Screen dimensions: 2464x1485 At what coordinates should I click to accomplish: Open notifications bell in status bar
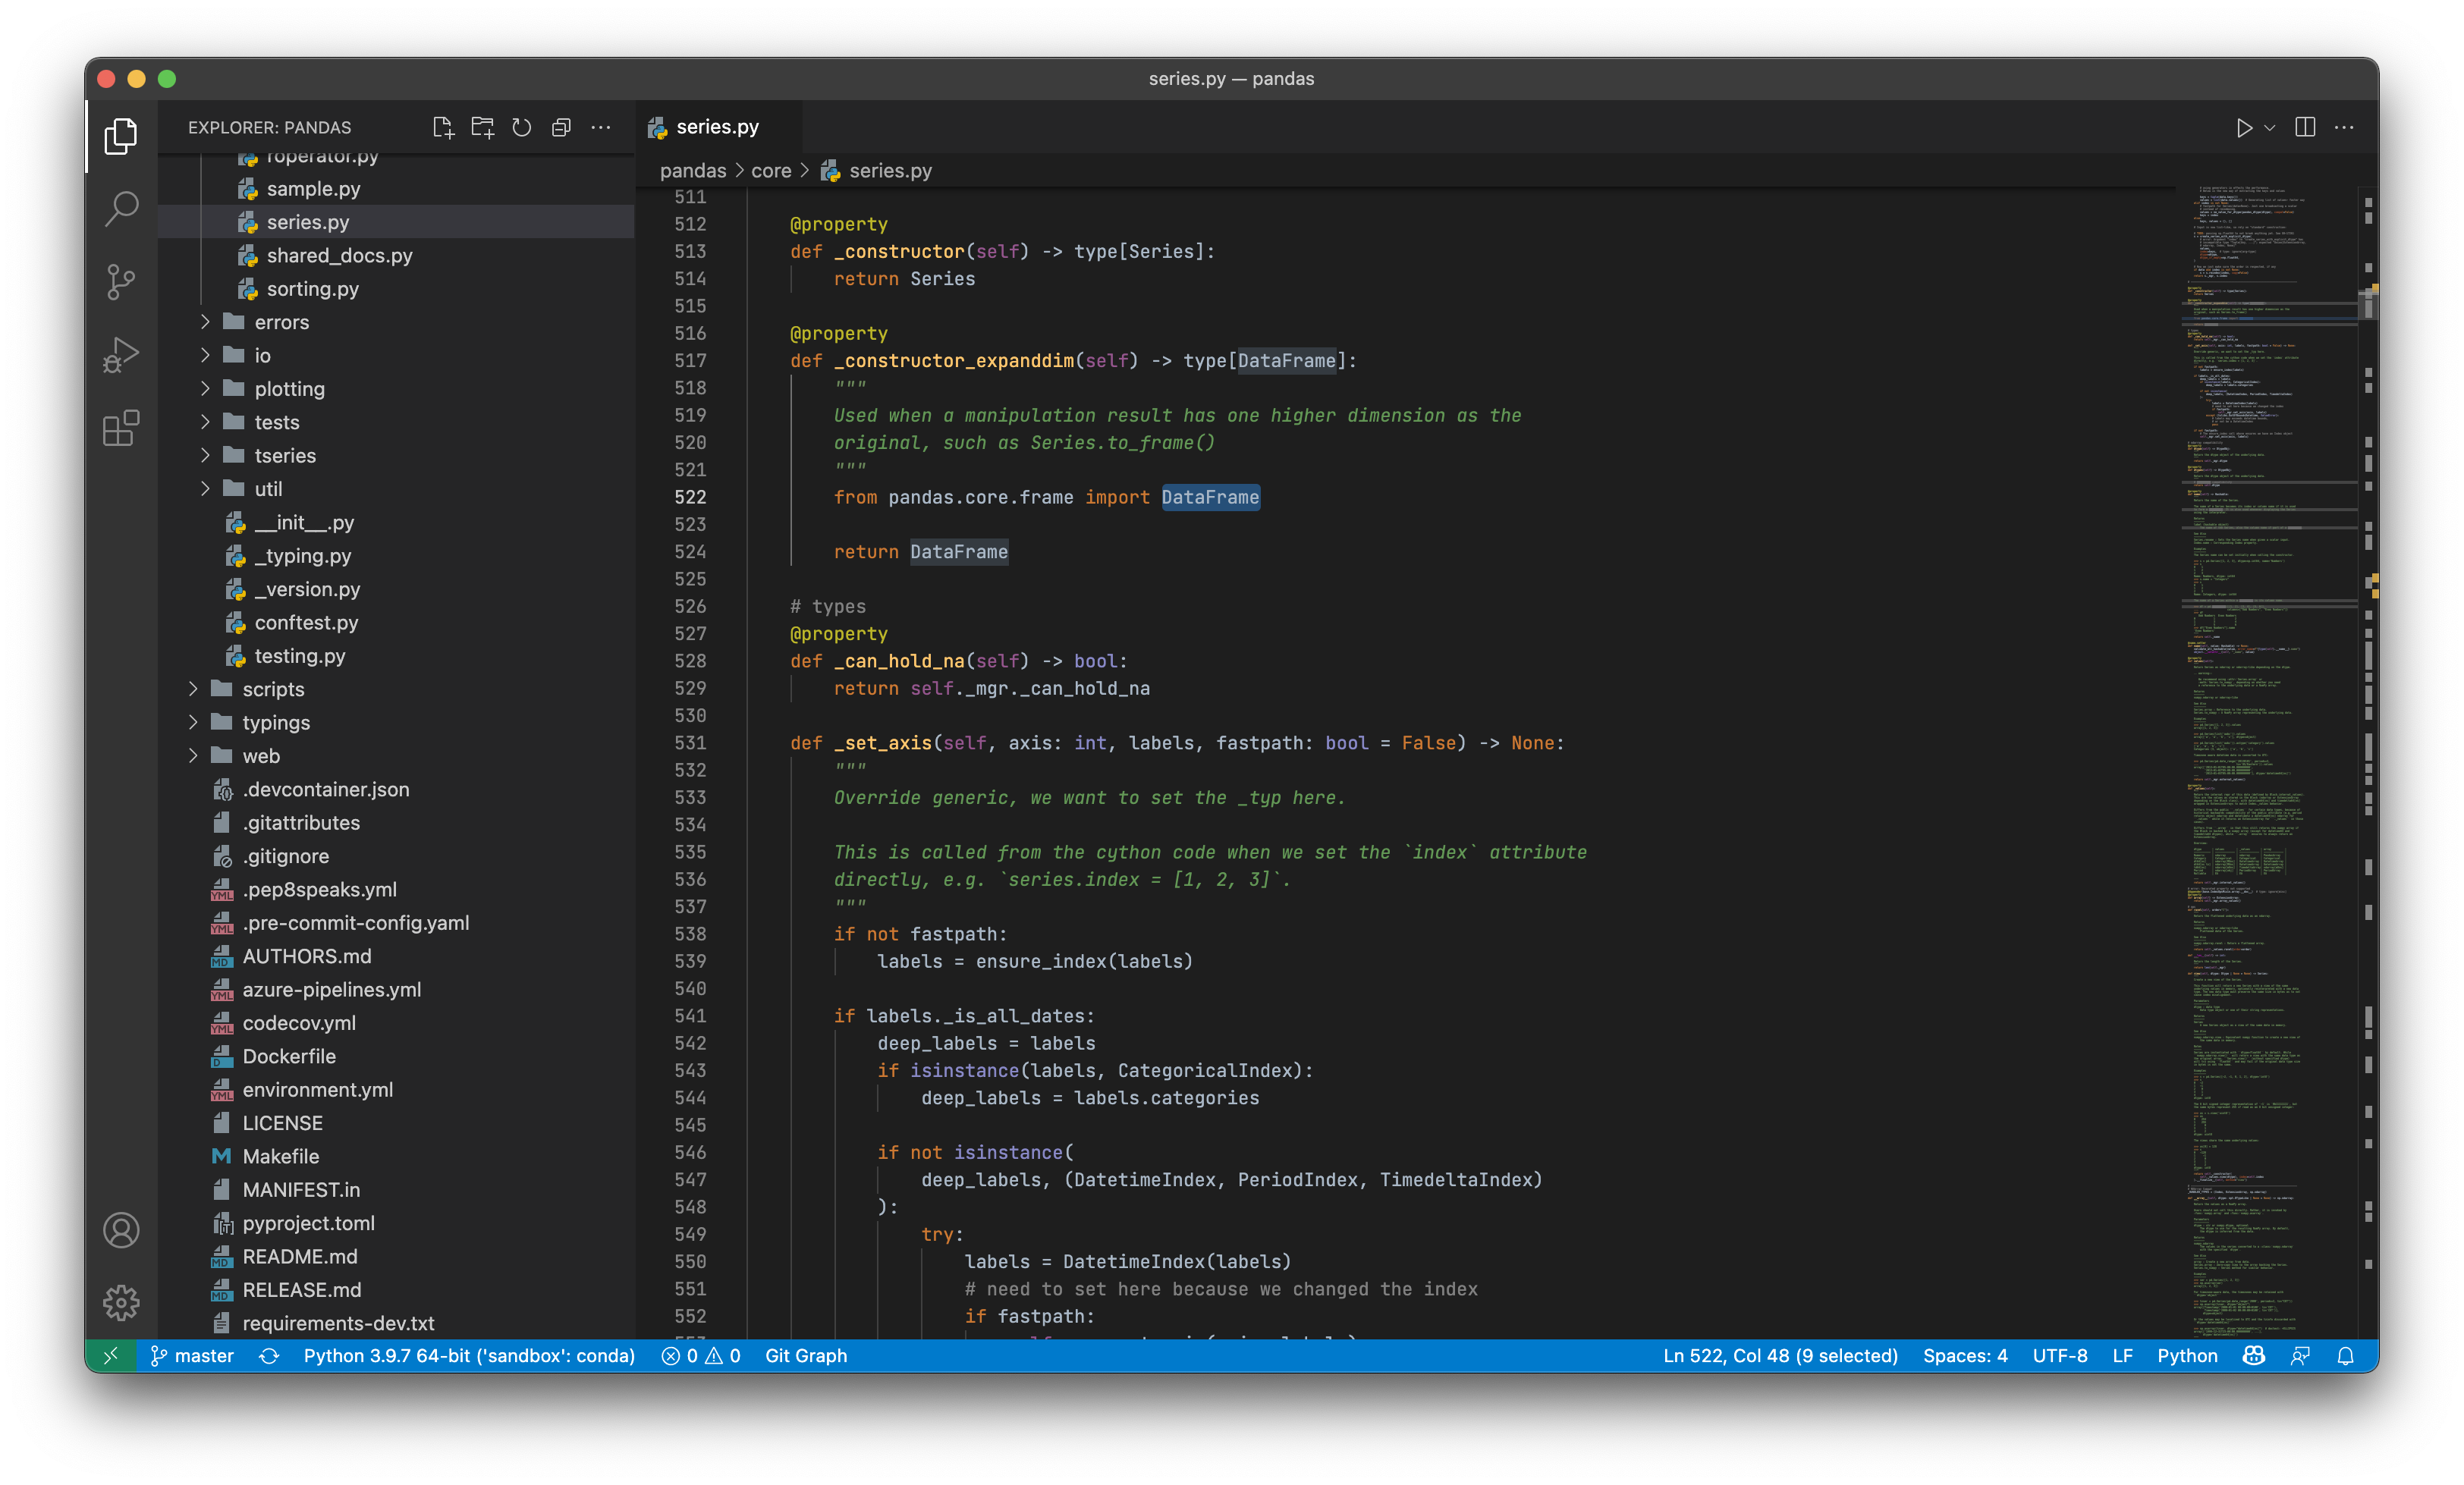(2345, 1356)
